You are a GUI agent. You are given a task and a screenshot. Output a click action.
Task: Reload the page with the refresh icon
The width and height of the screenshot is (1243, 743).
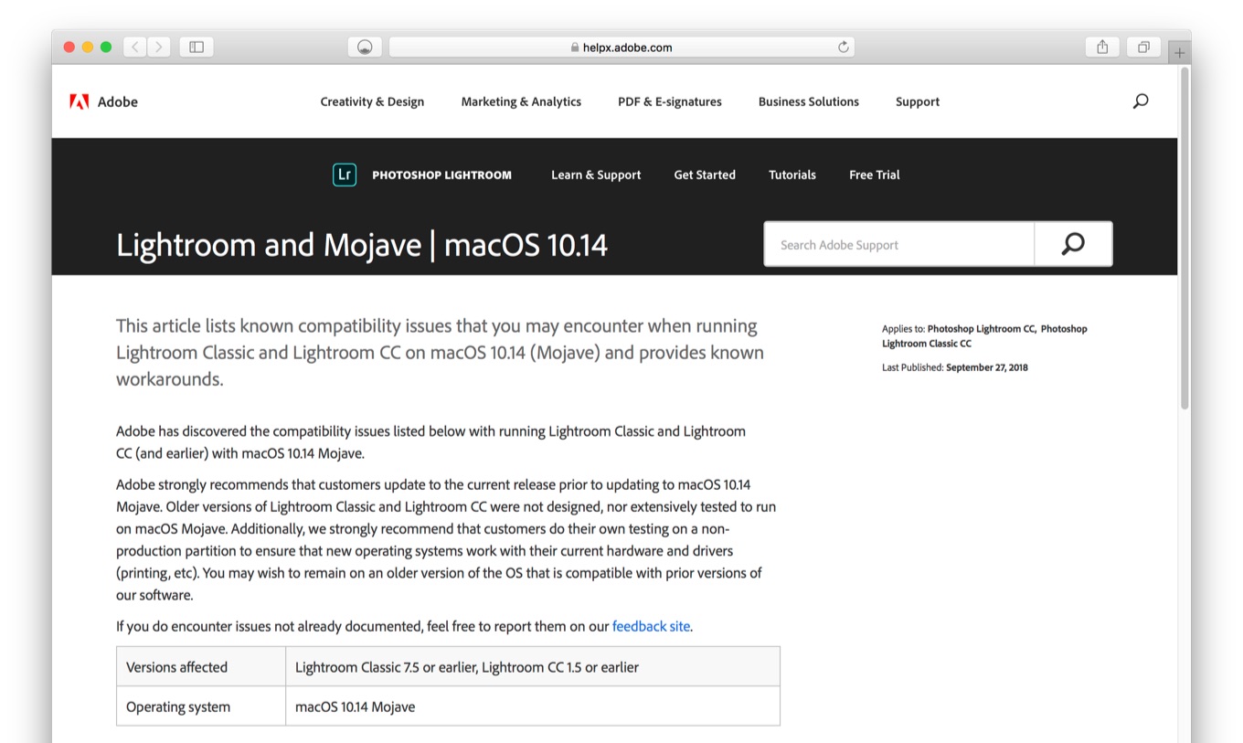tap(843, 47)
